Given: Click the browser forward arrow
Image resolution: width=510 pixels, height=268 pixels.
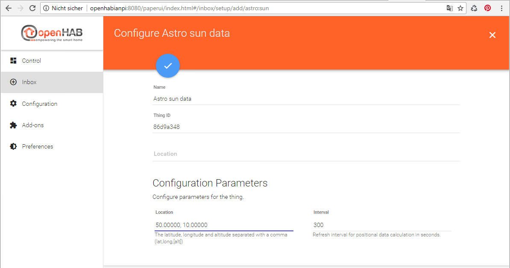Looking at the screenshot, I should (x=20, y=8).
